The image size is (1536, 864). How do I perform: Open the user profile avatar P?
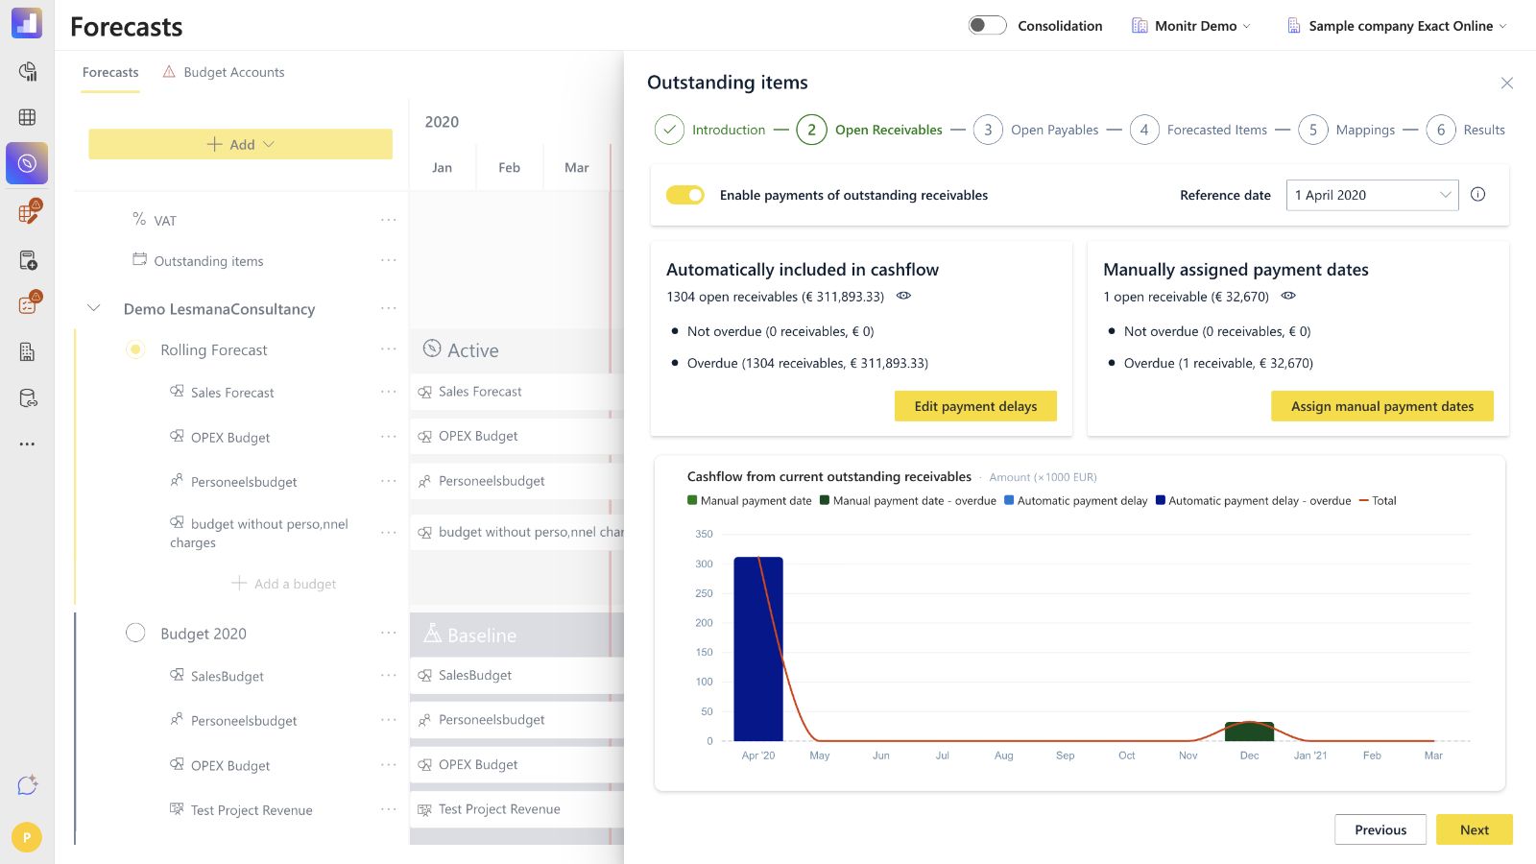coord(27,837)
